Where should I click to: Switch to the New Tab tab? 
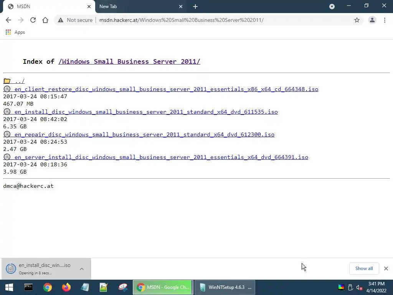pyautogui.click(x=141, y=7)
